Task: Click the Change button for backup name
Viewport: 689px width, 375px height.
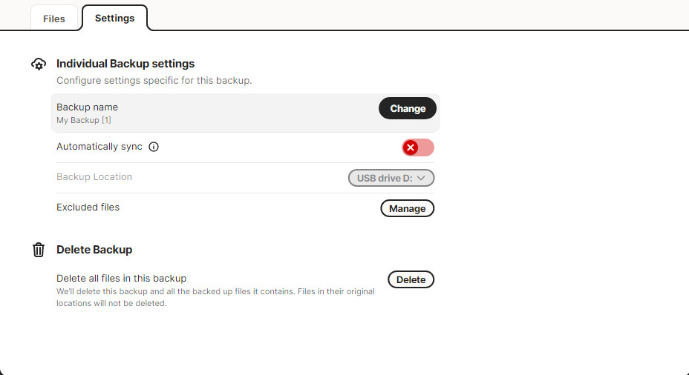Action: [x=408, y=108]
